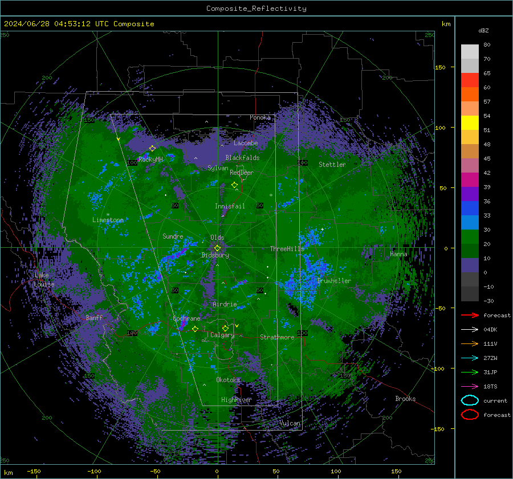Click the cyan current ellipse icon

(470, 400)
